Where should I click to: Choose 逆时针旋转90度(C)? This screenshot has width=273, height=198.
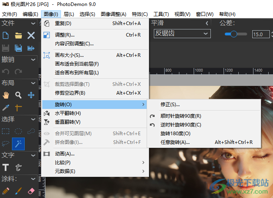(x=204, y=125)
